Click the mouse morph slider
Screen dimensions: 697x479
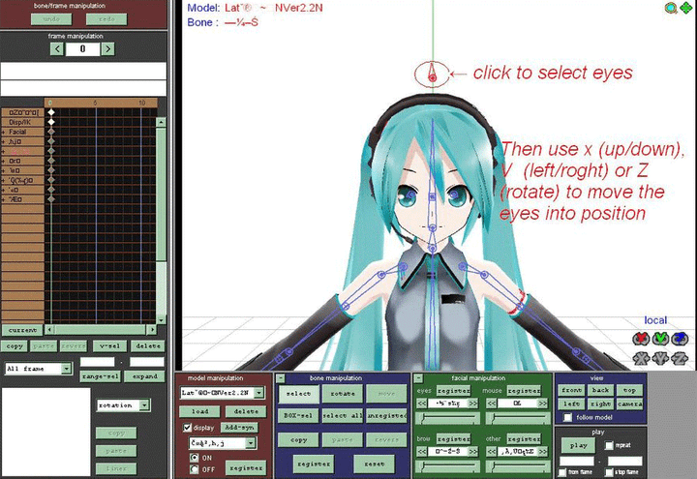pyautogui.click(x=518, y=418)
